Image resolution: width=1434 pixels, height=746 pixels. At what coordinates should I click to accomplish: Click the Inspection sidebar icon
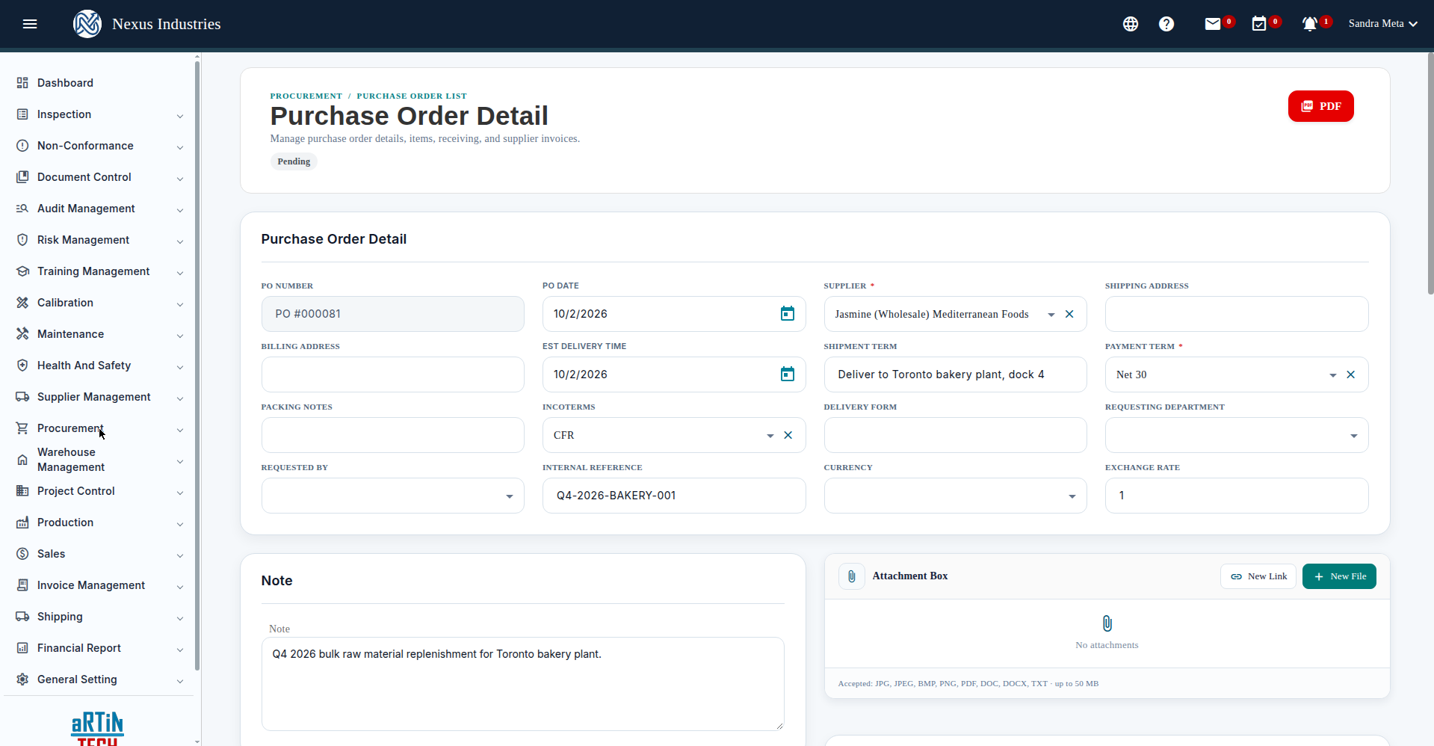coord(22,114)
